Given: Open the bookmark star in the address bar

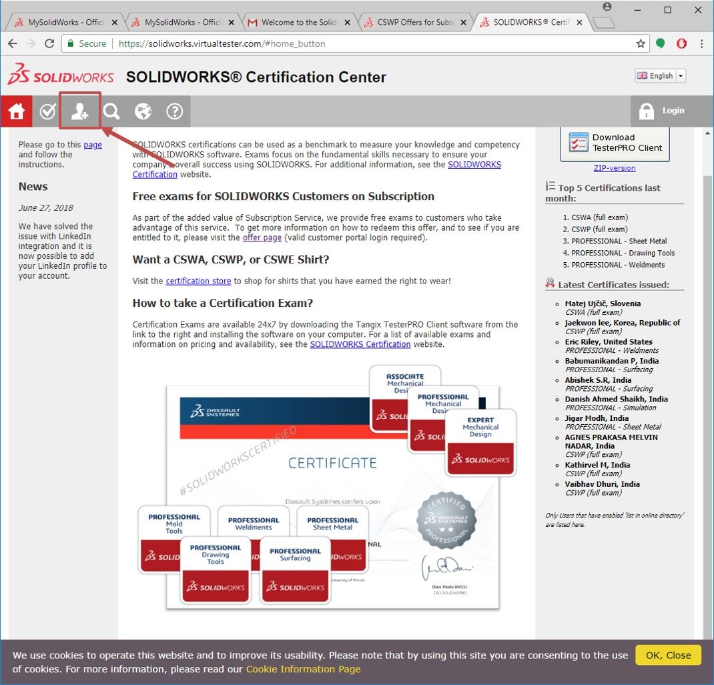Looking at the screenshot, I should (640, 43).
